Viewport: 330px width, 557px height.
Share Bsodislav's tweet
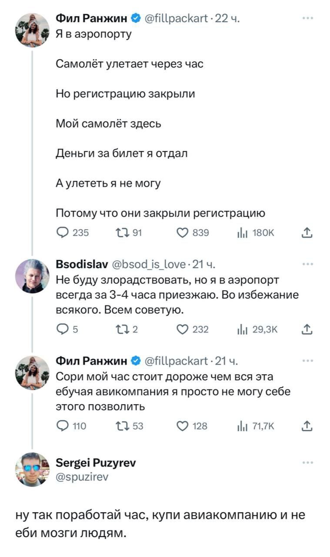[307, 329]
